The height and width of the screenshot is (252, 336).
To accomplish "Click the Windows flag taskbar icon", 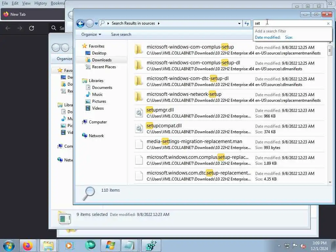I will (x=110, y=245).
